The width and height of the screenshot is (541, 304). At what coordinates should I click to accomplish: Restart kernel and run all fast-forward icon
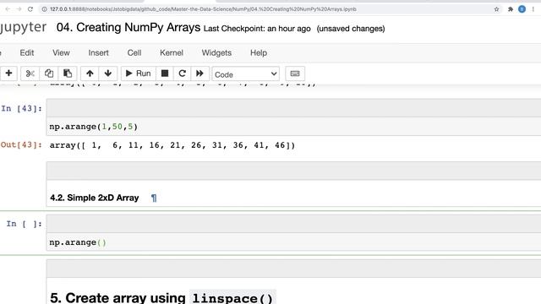coord(199,73)
